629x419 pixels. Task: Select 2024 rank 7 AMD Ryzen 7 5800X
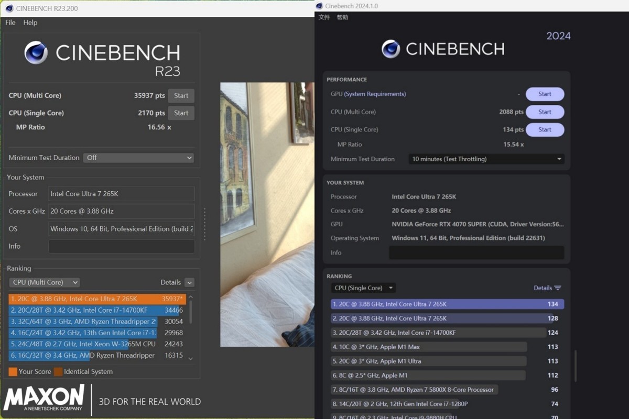448,390
